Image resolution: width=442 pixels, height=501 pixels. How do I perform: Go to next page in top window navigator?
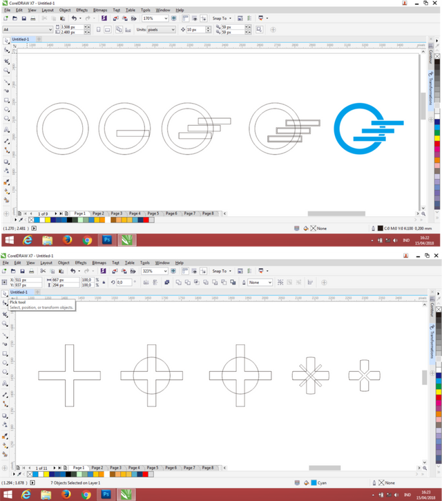tap(55, 214)
